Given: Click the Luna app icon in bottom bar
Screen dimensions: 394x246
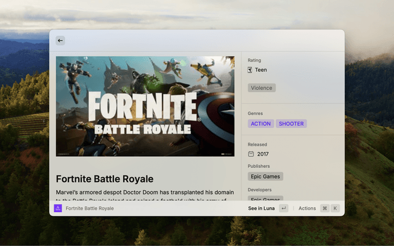Looking at the screenshot, I should coord(58,208).
